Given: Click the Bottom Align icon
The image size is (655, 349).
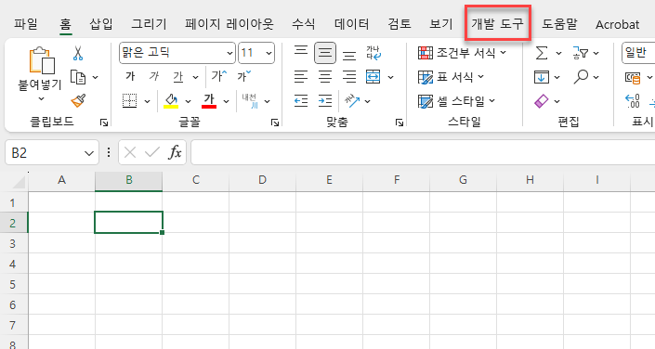Looking at the screenshot, I should pyautogui.click(x=349, y=55).
